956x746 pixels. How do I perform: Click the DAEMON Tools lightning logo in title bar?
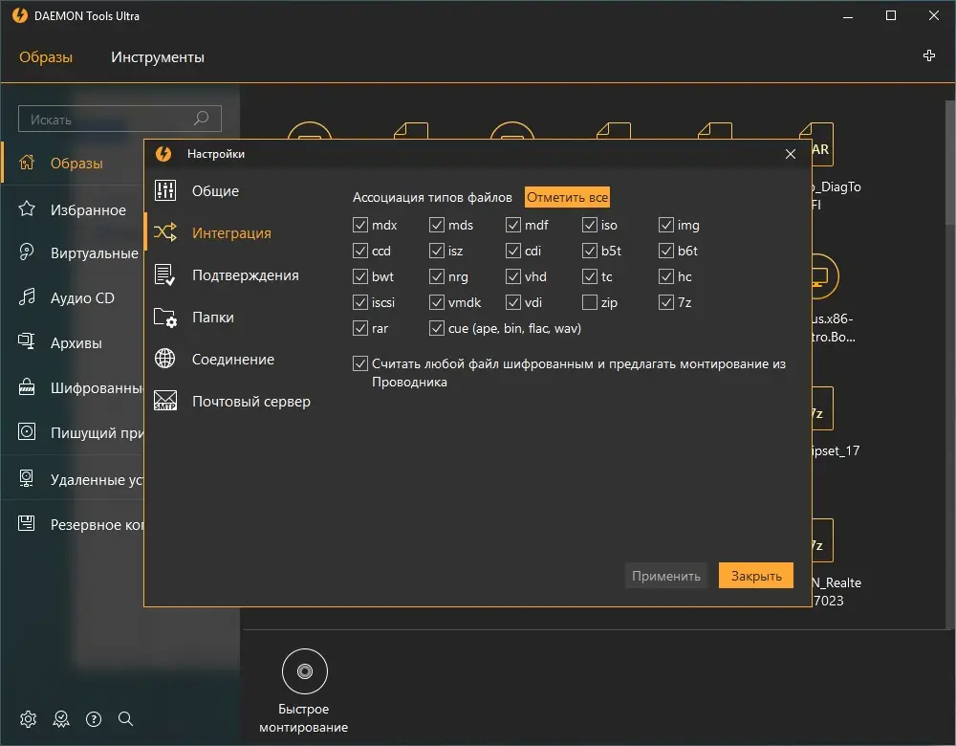pos(20,15)
